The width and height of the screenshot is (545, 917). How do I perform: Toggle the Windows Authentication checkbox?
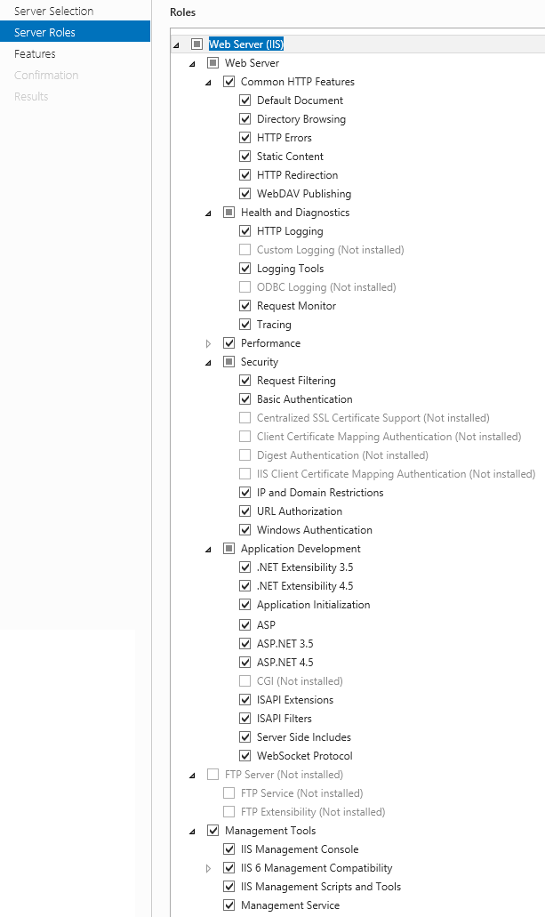click(245, 530)
